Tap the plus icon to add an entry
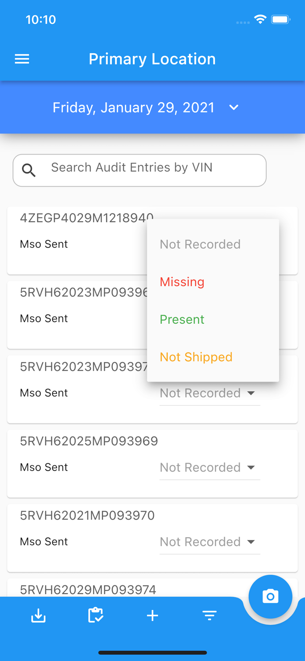This screenshot has height=661, width=305. tap(152, 615)
